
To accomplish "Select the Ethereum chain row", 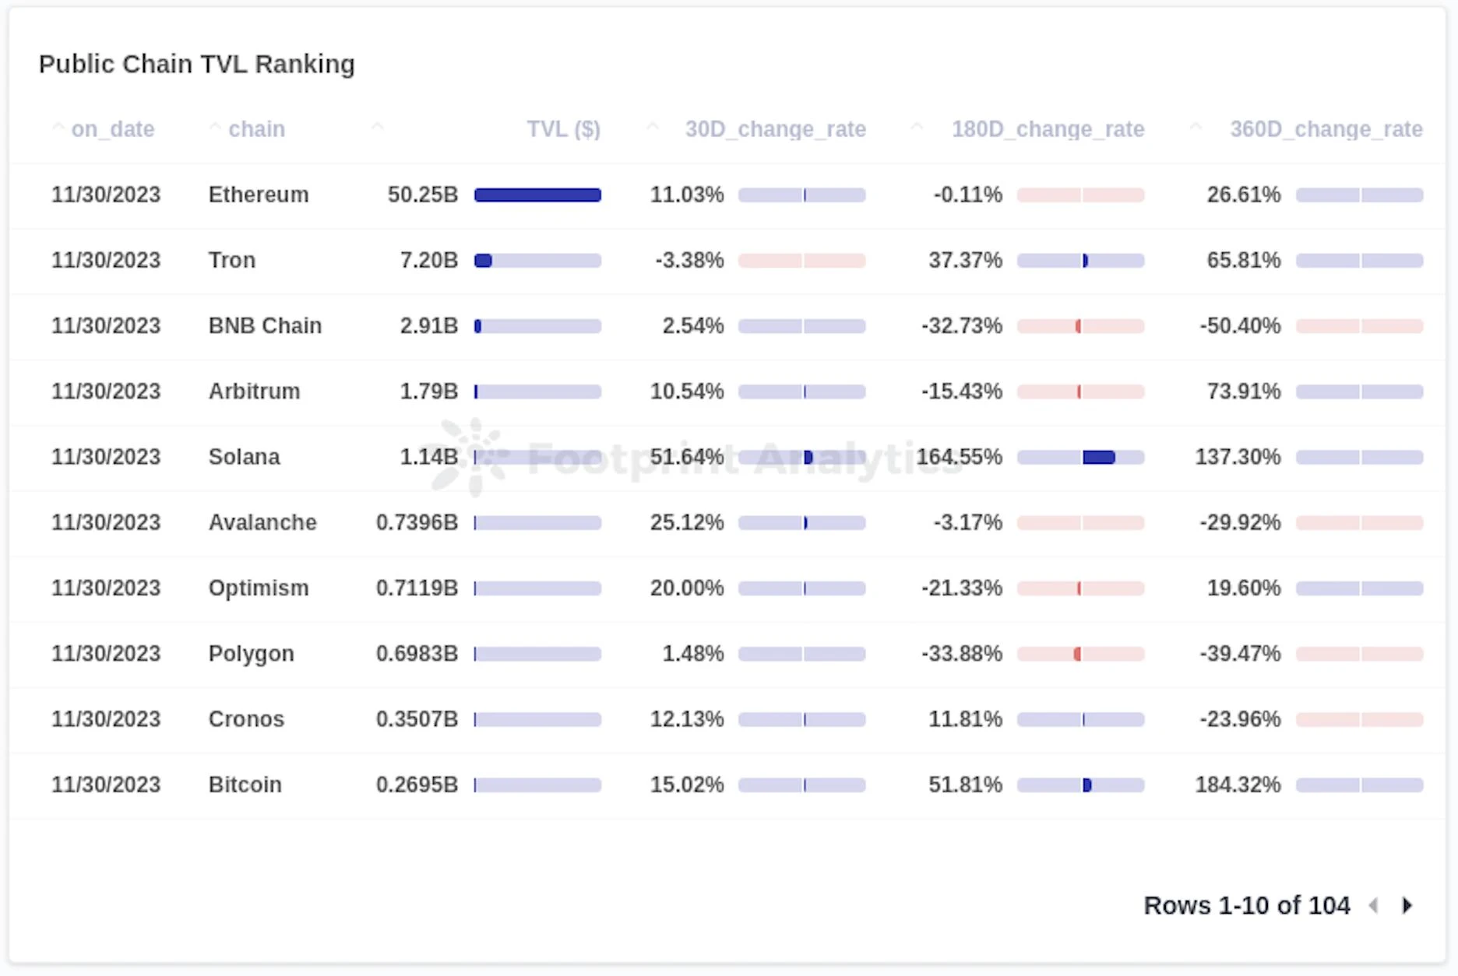I will (x=259, y=195).
